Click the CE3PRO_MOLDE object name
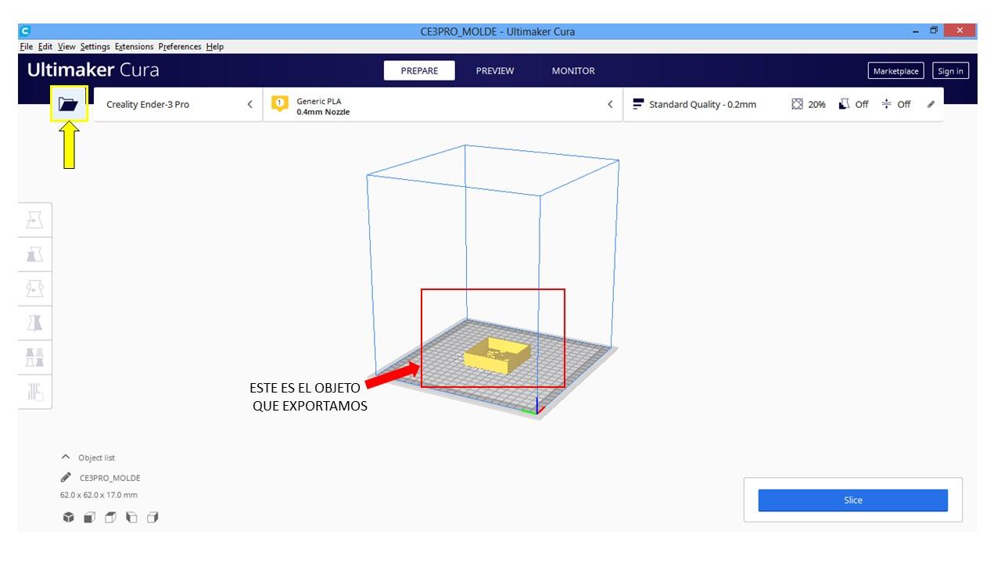The height and width of the screenshot is (563, 1001). click(x=110, y=478)
